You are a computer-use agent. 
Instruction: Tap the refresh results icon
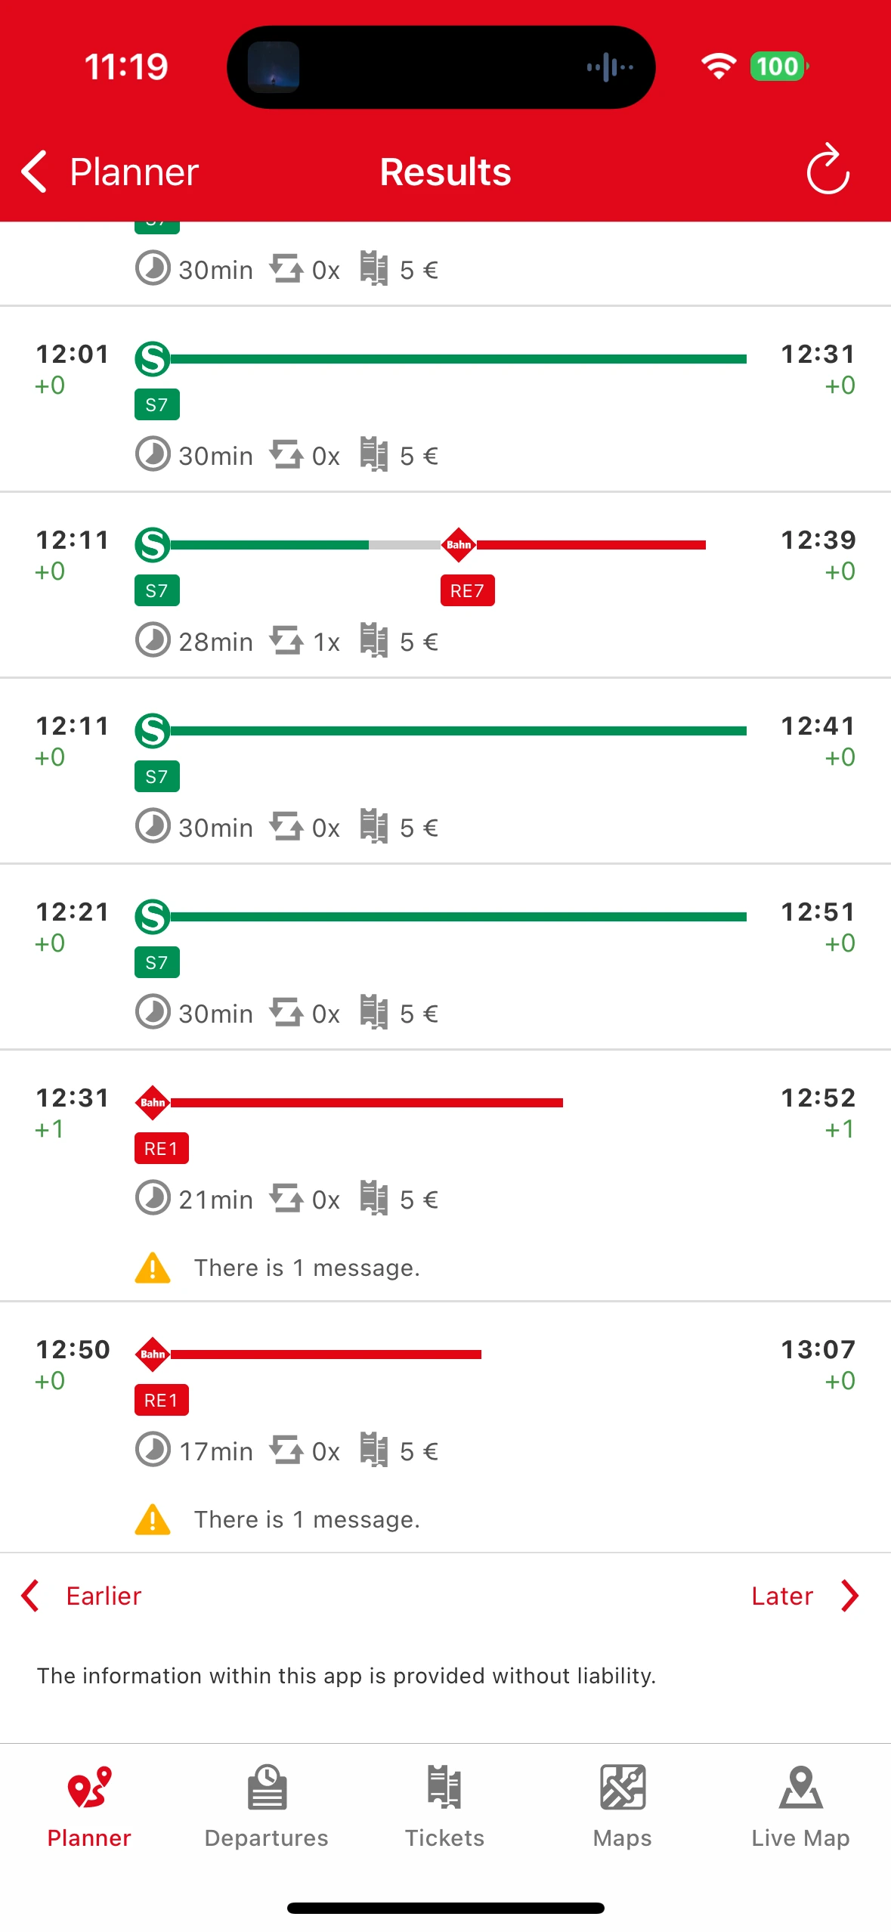coord(828,169)
